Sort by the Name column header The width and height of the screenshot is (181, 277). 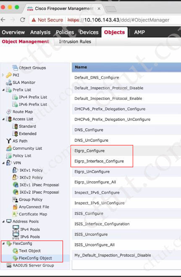[126, 67]
